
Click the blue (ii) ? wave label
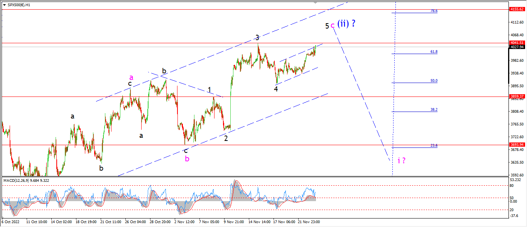point(346,24)
